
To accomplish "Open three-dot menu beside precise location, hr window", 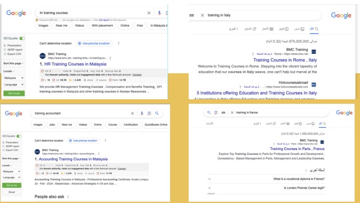I will [x=118, y=43].
